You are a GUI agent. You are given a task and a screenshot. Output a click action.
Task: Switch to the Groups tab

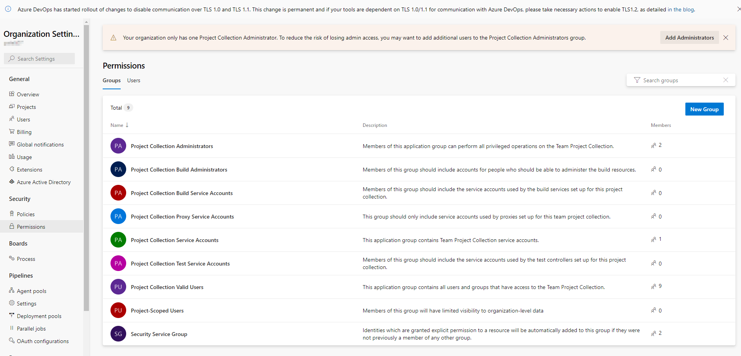coord(112,80)
